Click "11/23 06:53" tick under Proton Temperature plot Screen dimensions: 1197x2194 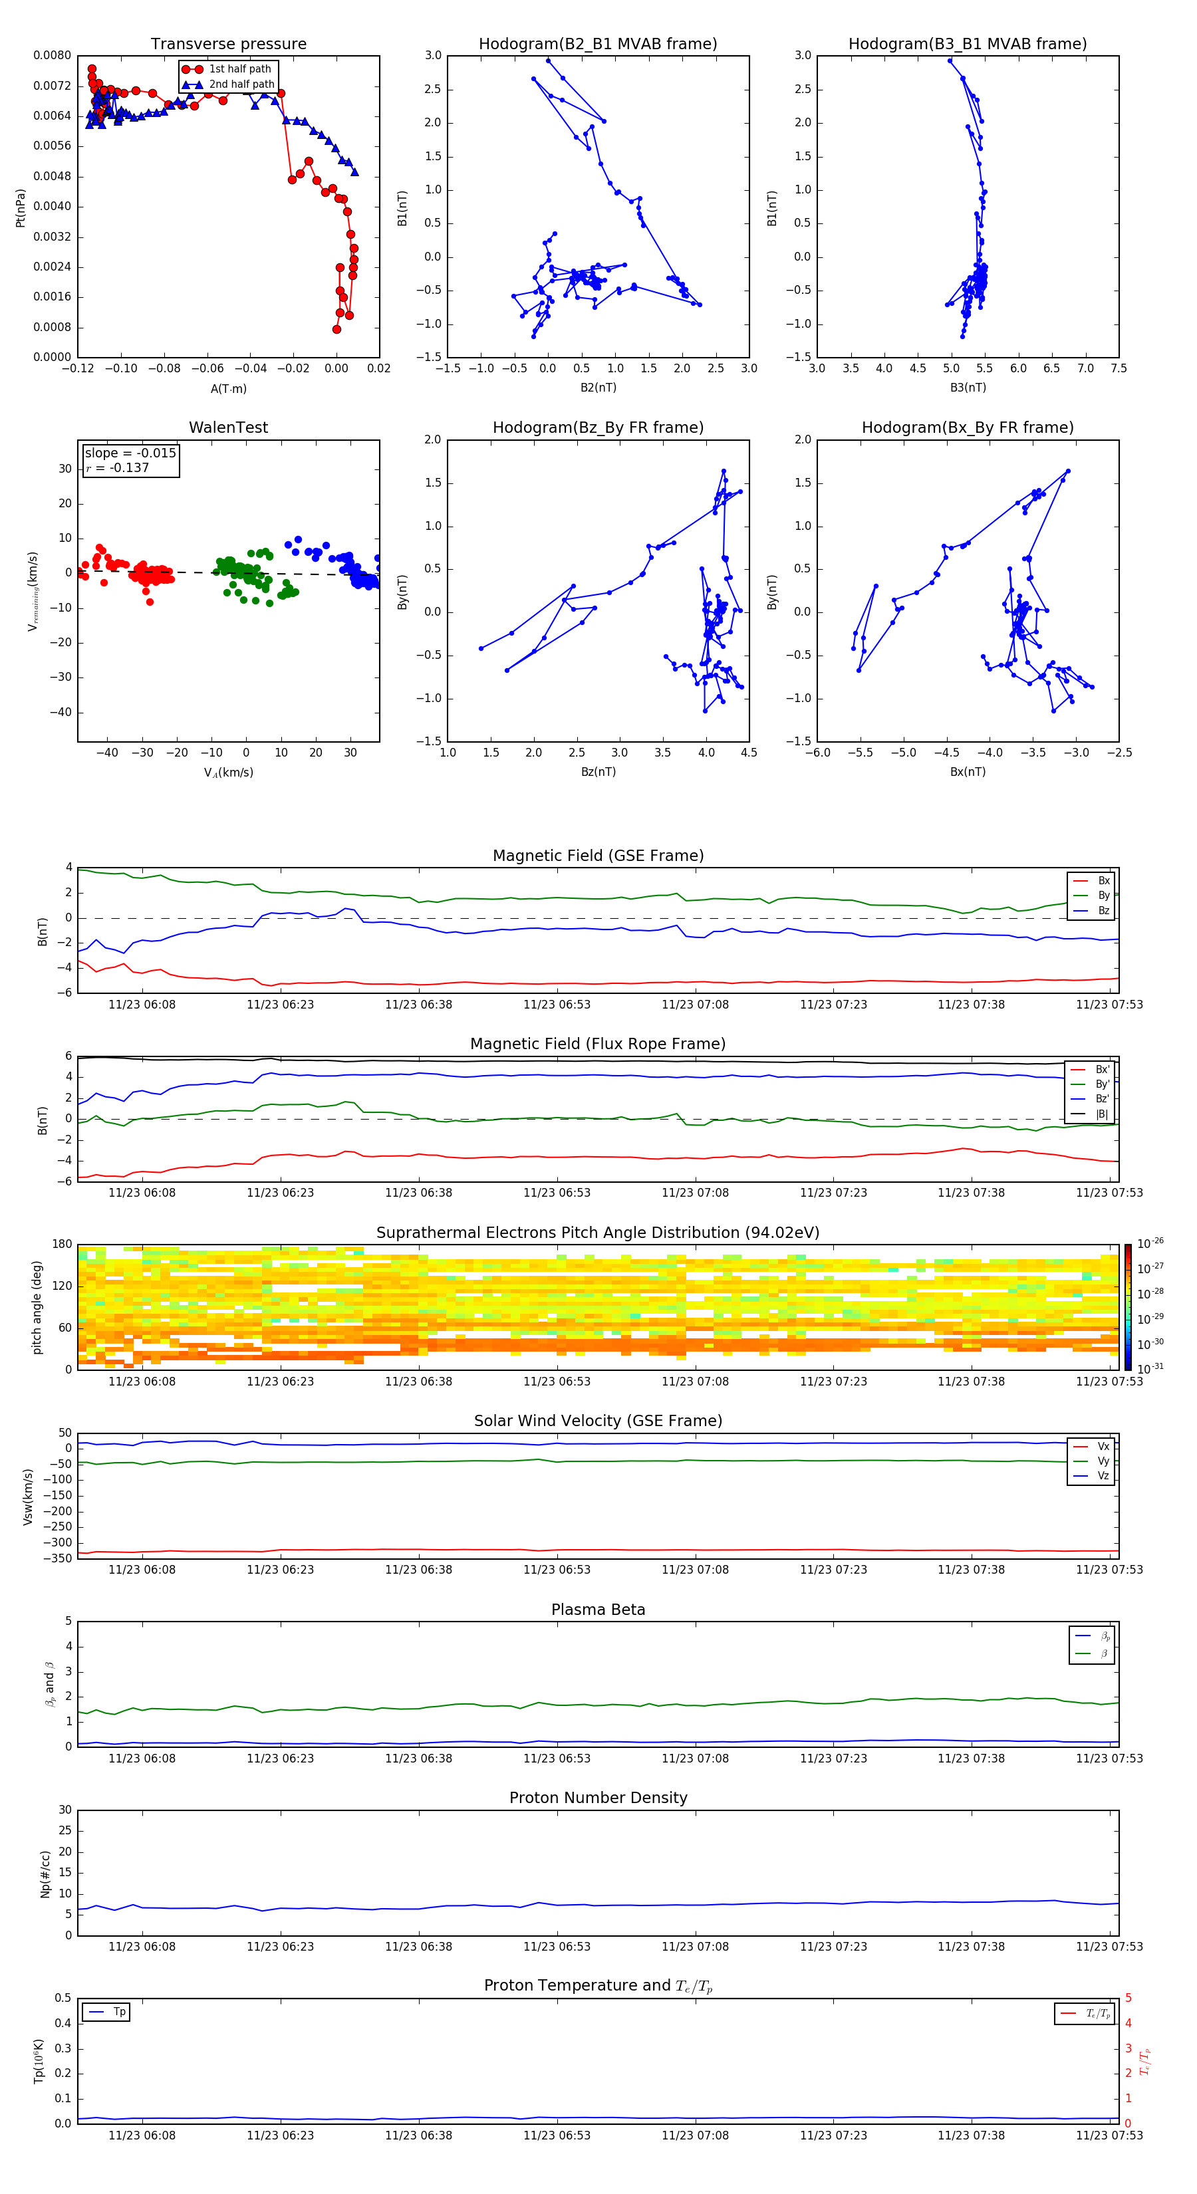pos(557,2135)
